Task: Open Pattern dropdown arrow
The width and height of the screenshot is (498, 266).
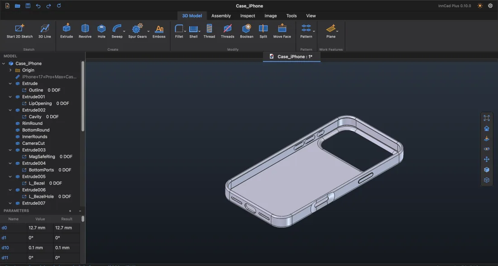Action: coord(314,31)
